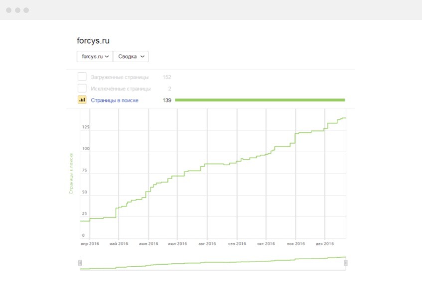The image size is (422, 285).
Task: Enable the Исключённые страницы checkbox
Action: (x=82, y=88)
